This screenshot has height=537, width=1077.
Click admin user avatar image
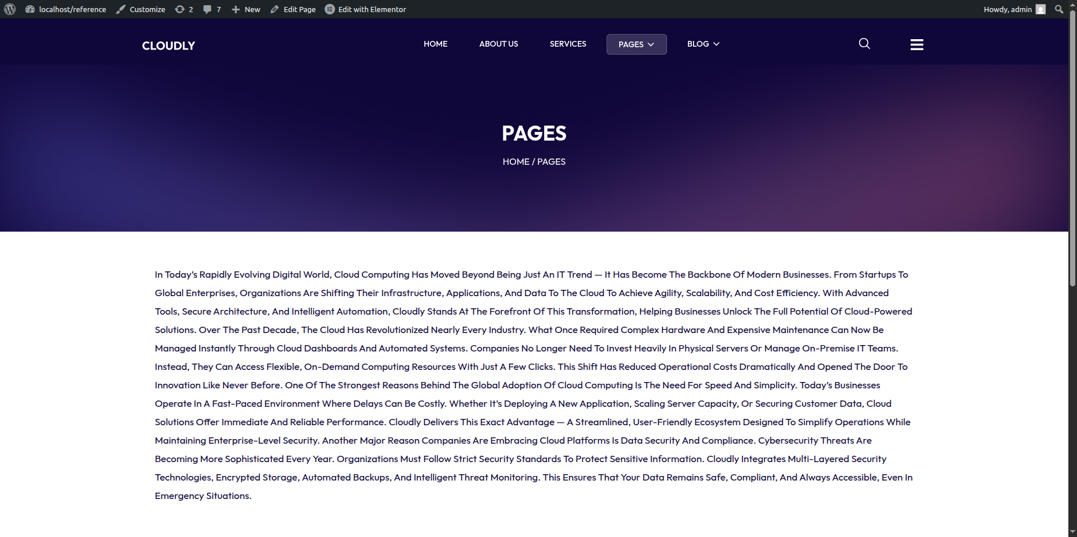[x=1041, y=9]
